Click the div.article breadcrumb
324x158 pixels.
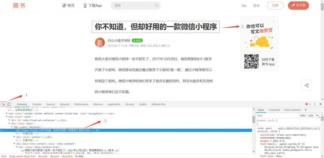(67, 156)
